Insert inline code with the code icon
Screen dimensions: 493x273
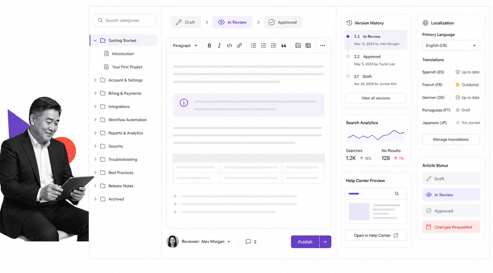(229, 46)
